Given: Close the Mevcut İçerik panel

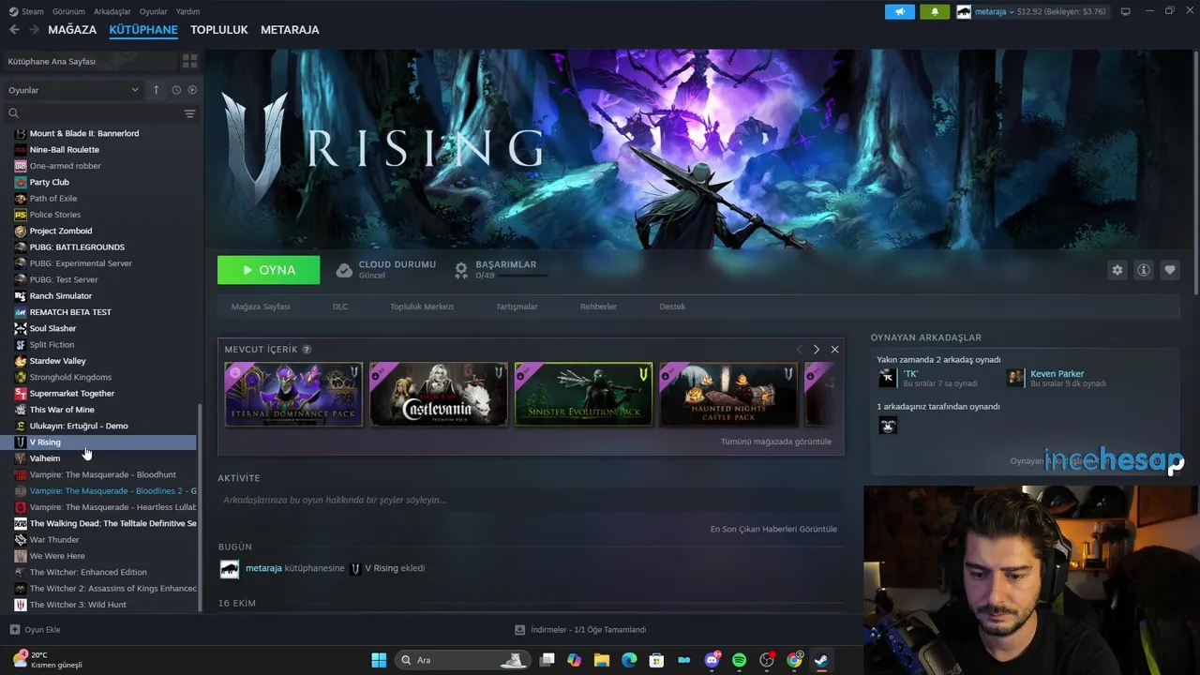Looking at the screenshot, I should click(x=834, y=350).
